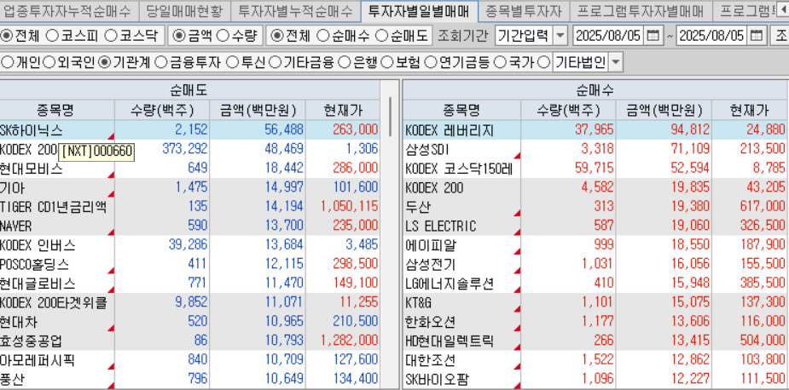
Task: Select the 순매수 filter radio button
Action: coord(324,36)
